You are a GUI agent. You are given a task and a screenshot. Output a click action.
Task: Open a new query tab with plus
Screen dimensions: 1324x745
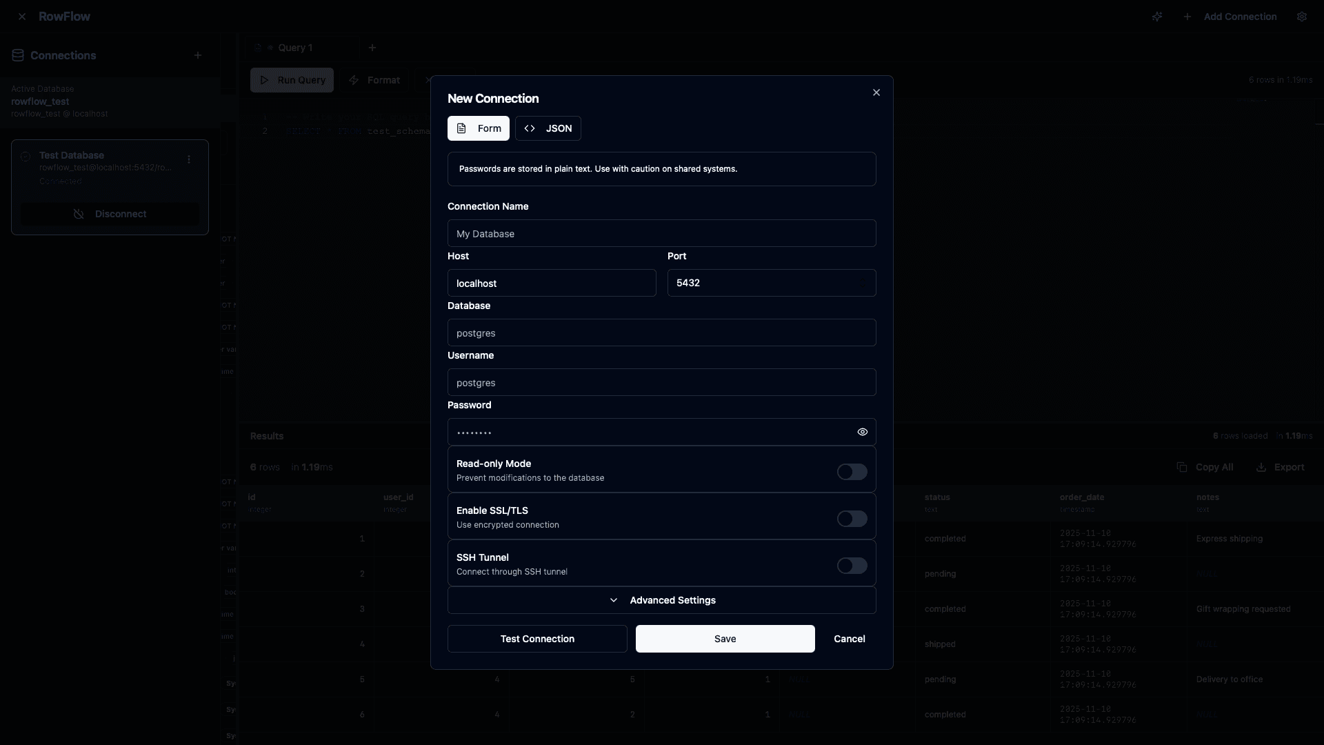(x=373, y=48)
